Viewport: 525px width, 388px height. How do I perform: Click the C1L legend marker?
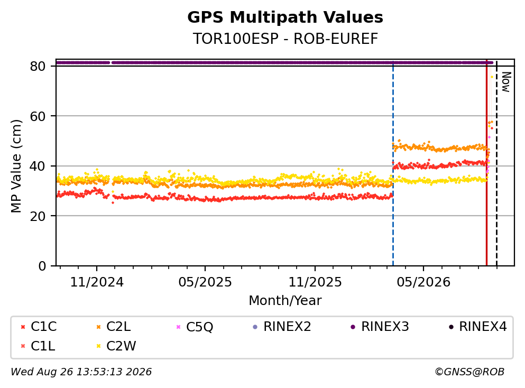(x=23, y=346)
